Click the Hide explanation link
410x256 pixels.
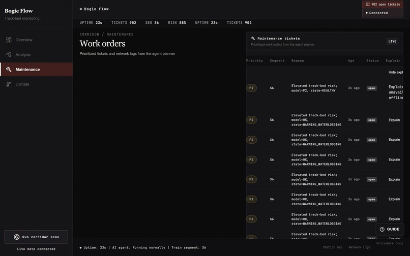[396, 72]
